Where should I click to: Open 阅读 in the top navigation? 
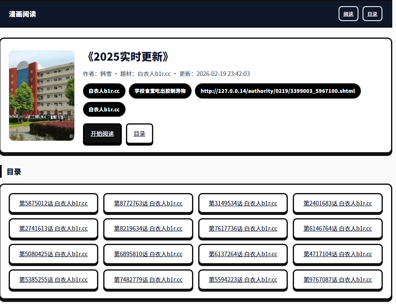point(348,14)
